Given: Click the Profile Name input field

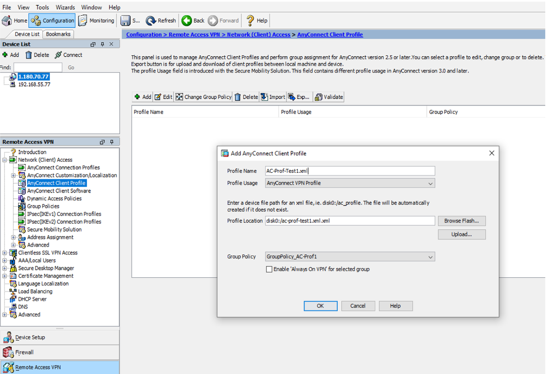Looking at the screenshot, I should [x=350, y=171].
